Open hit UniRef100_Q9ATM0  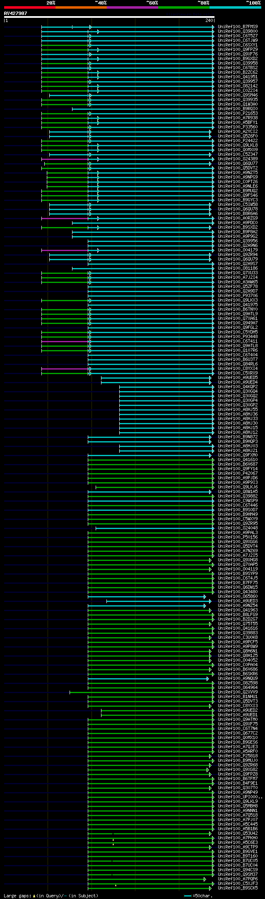tap(238, 719)
